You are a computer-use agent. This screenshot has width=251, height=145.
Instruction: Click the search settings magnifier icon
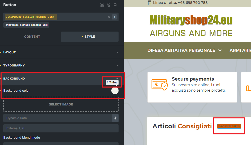115,5
